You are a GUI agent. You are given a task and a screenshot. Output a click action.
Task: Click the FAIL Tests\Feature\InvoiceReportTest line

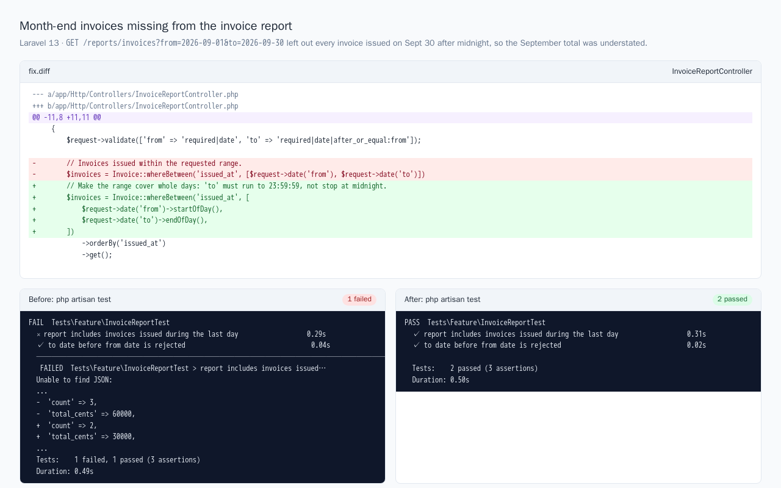click(x=99, y=323)
